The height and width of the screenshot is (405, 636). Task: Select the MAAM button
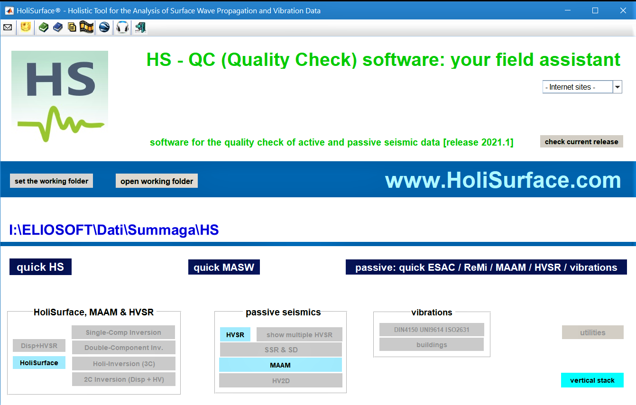[x=280, y=365]
